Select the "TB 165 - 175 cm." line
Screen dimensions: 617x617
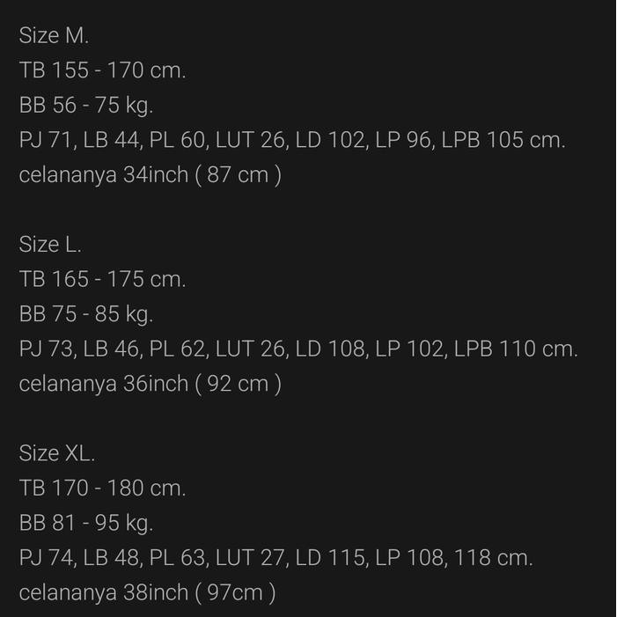(102, 279)
